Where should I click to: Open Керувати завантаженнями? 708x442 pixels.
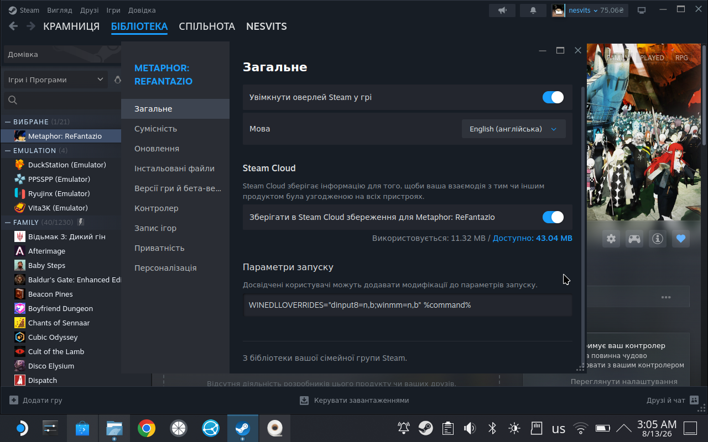(355, 400)
